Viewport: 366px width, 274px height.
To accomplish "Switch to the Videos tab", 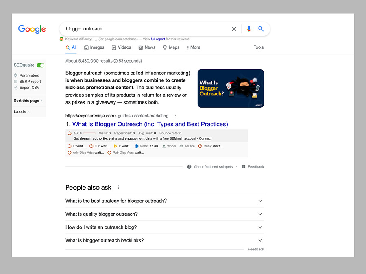I will tap(121, 47).
